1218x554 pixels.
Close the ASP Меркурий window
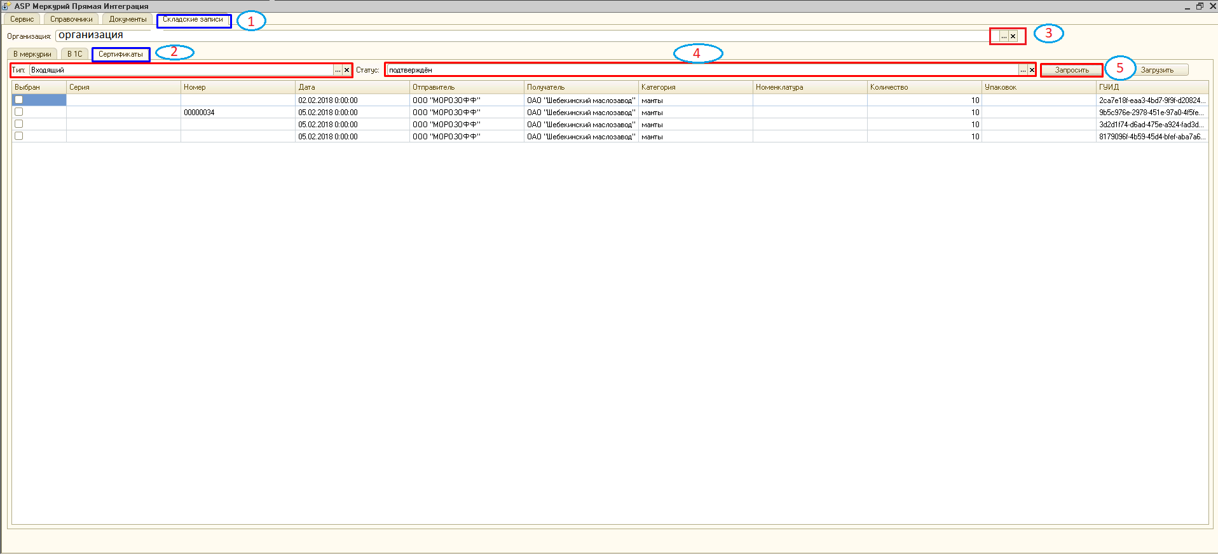[x=1212, y=6]
